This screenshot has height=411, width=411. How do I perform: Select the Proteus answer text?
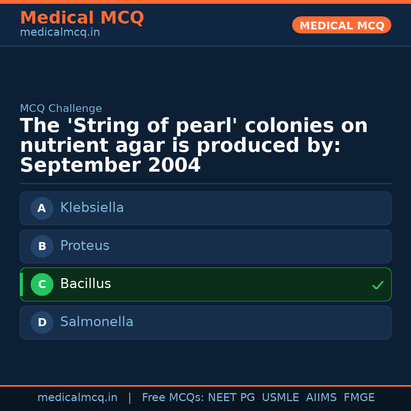(x=85, y=246)
